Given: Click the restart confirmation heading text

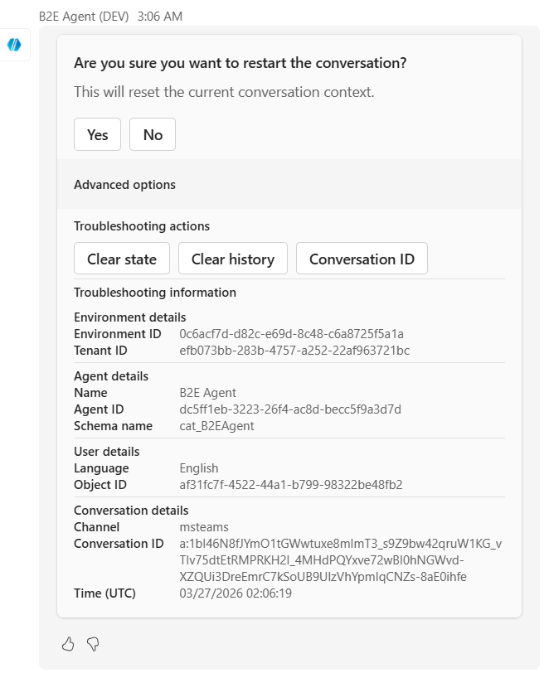Looking at the screenshot, I should pos(240,63).
